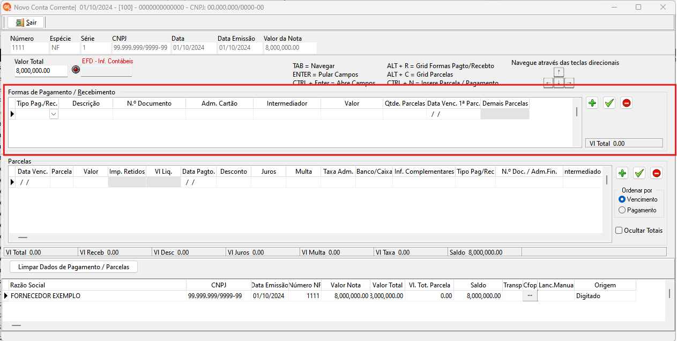Click the left arrow navigation key icon

(x=548, y=83)
